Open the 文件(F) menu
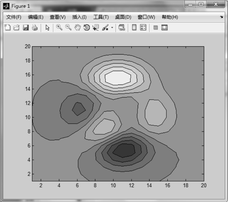This screenshot has width=228, height=202. pos(14,17)
